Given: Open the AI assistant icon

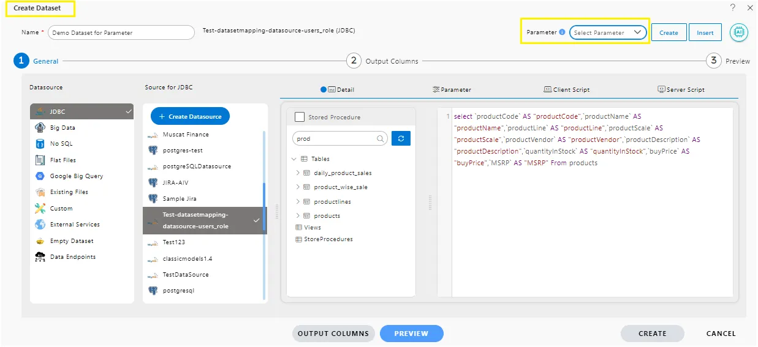Looking at the screenshot, I should pyautogui.click(x=739, y=32).
